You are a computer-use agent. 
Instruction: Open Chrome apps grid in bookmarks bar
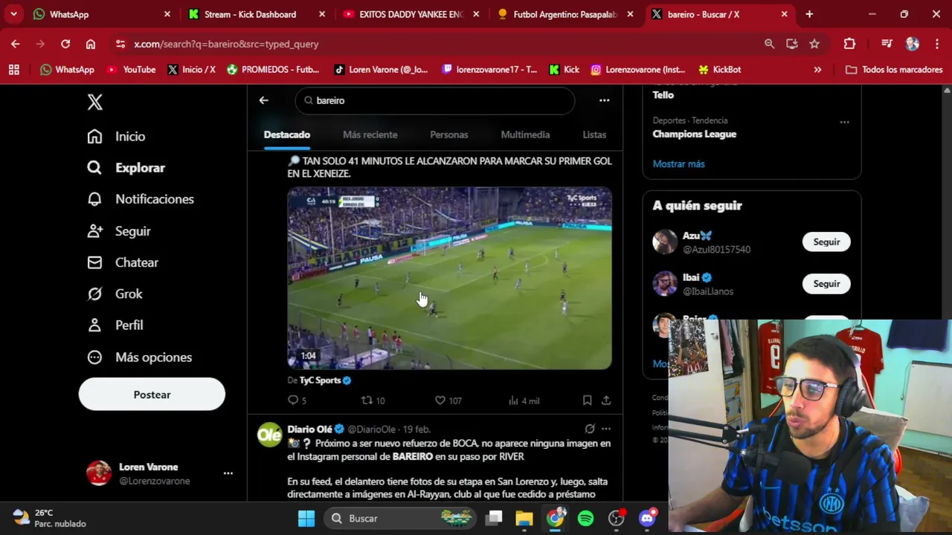(13, 69)
